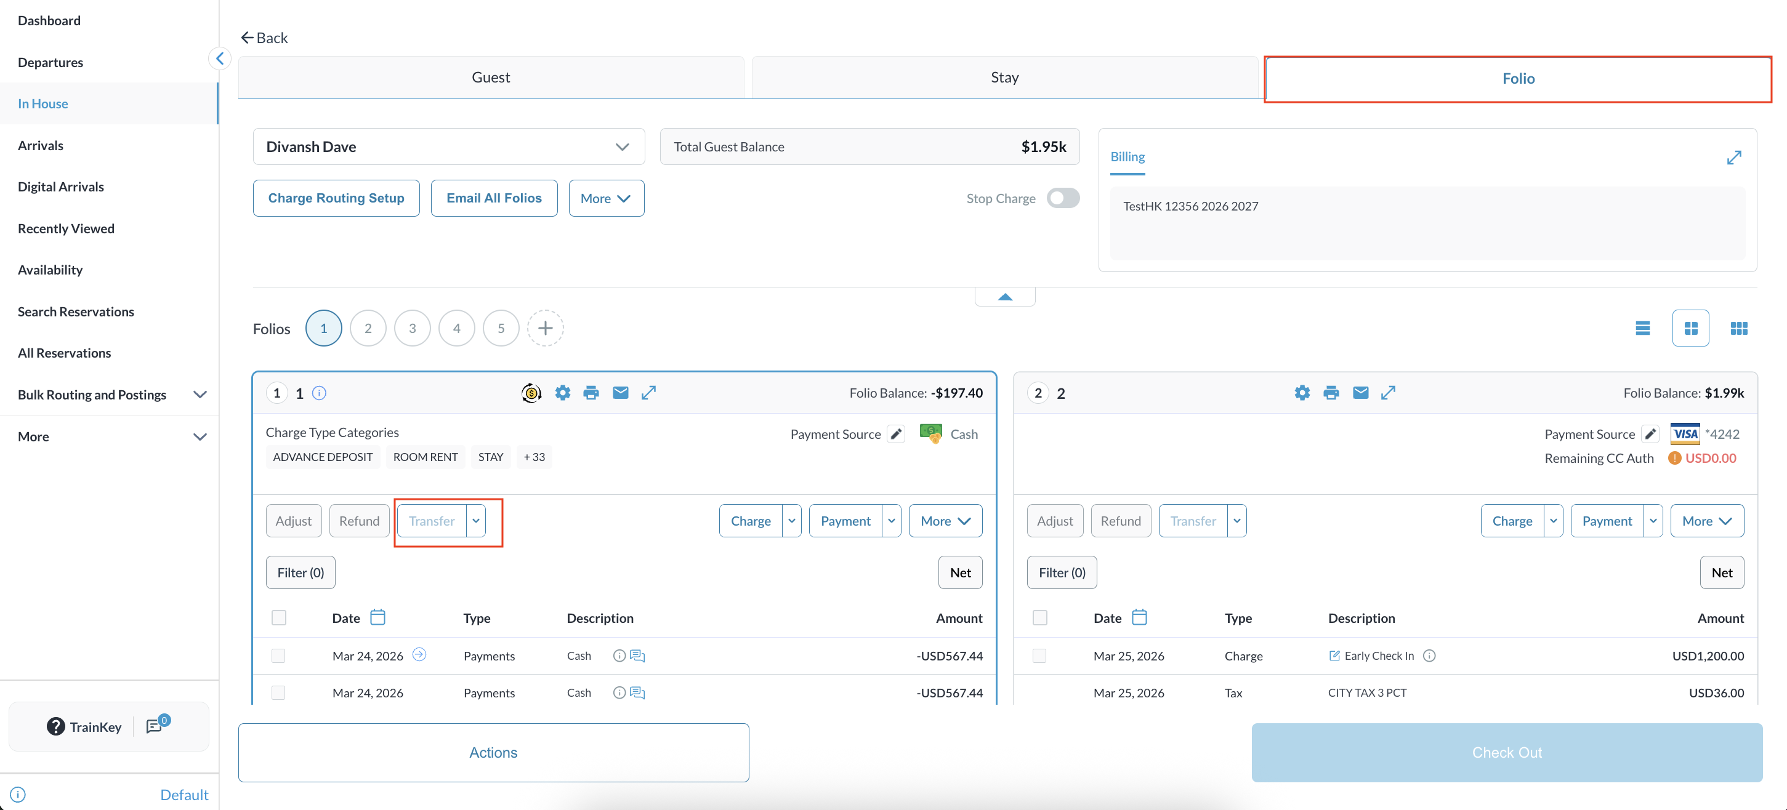Click the date calendar icon in folio 1
Screen dimensions: 1787x810
click(377, 617)
